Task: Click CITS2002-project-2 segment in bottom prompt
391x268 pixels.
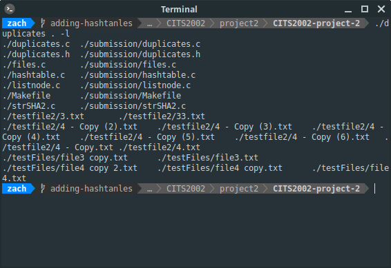Action: 316,189
